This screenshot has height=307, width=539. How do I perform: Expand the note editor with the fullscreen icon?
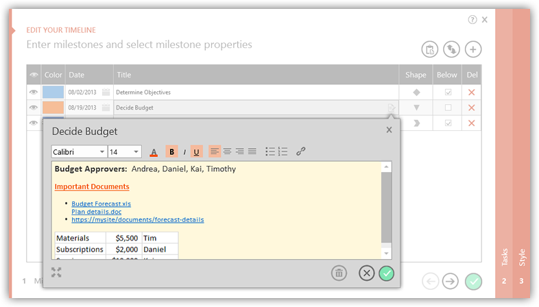[56, 273]
